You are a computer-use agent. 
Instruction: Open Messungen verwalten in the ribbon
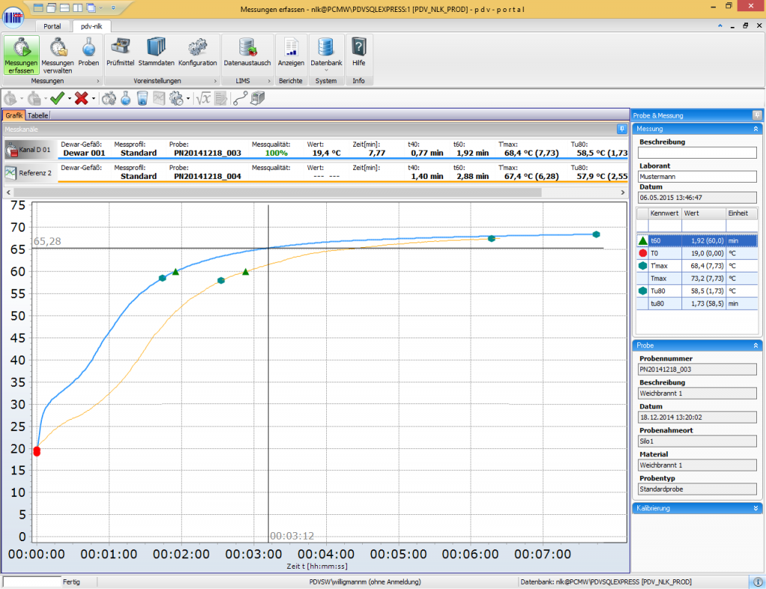pyautogui.click(x=57, y=54)
